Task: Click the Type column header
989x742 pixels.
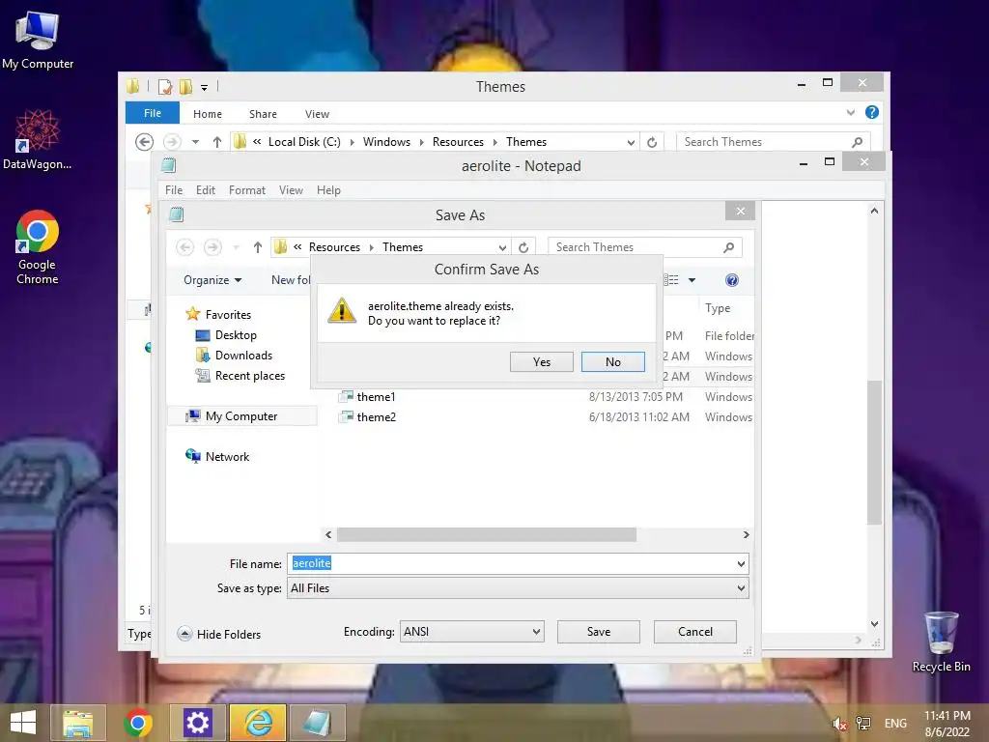Action: click(x=718, y=308)
